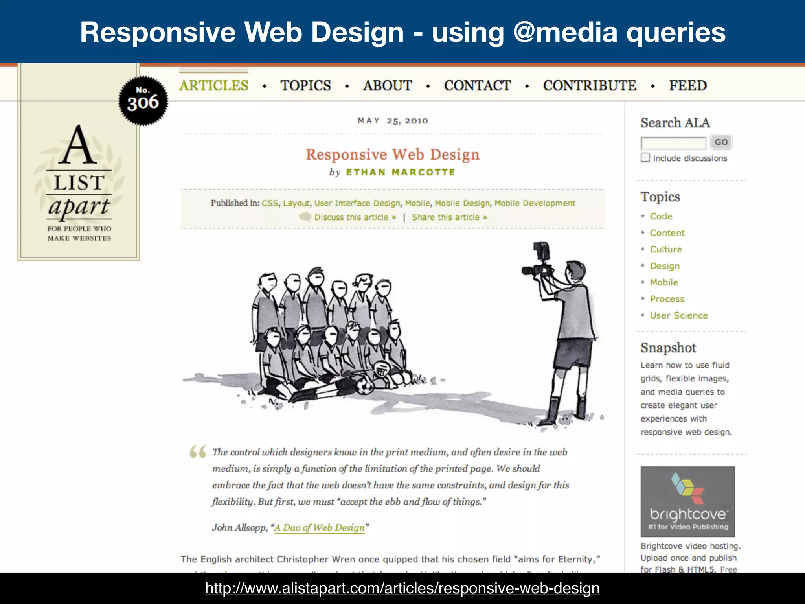This screenshot has width=805, height=604.
Task: Open the ARTICLES navigation tab
Action: 214,85
